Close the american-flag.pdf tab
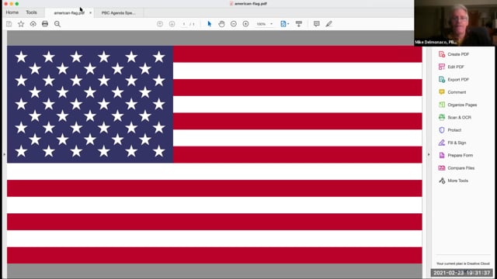This screenshot has height=279, width=497. [x=90, y=13]
